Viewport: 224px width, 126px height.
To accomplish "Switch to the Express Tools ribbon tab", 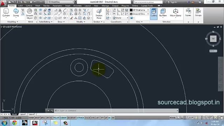I will [147, 6].
